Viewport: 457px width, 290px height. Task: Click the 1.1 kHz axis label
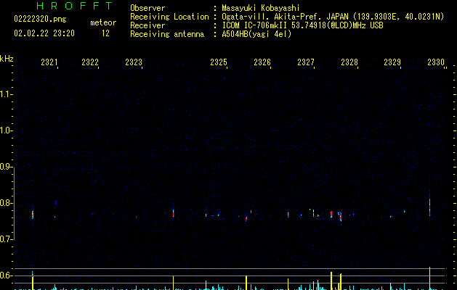coord(6,94)
